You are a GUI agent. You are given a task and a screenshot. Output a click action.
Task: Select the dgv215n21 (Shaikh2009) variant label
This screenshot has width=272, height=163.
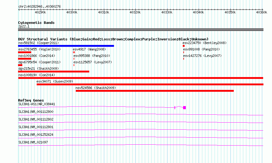click(39, 69)
